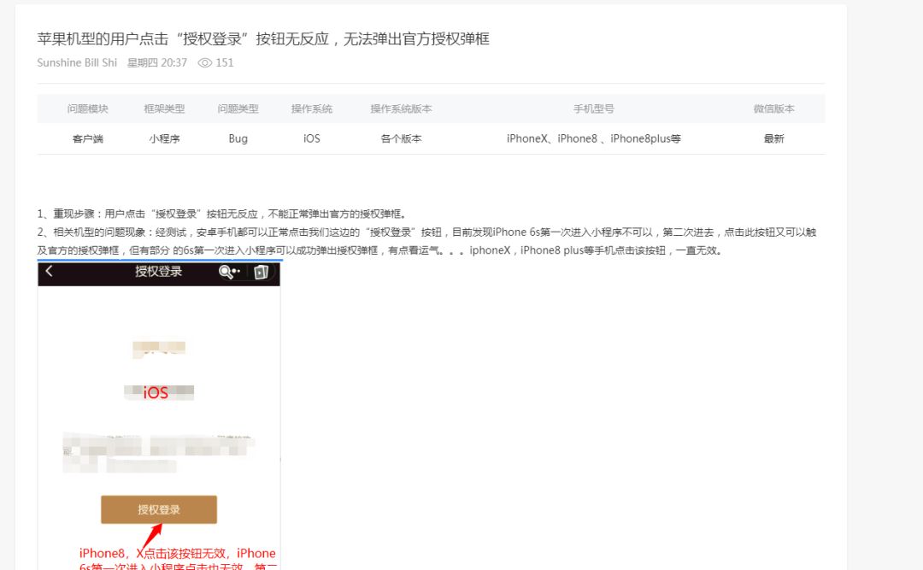Viewport: 923px width, 570px height.
Task: Open the embedded phone screenshot image
Action: pos(159,415)
